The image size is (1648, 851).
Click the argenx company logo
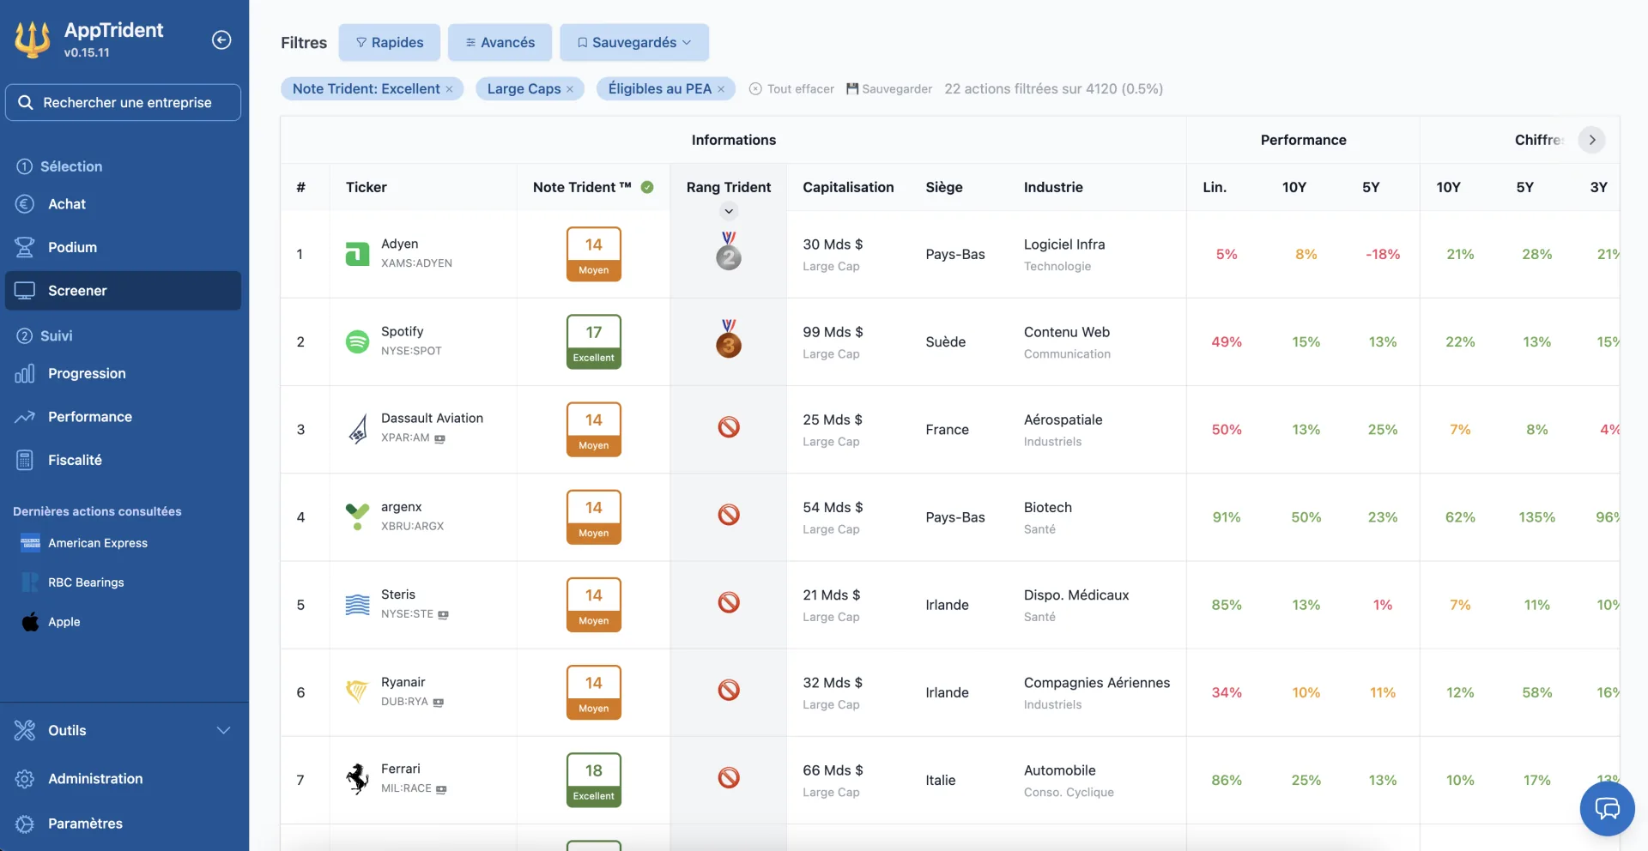(x=357, y=516)
